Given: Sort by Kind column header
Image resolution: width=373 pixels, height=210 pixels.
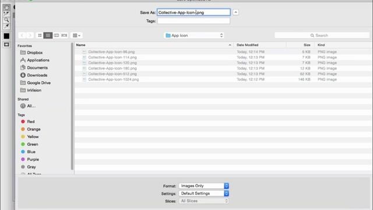Looking at the screenshot, I should pos(343,45).
